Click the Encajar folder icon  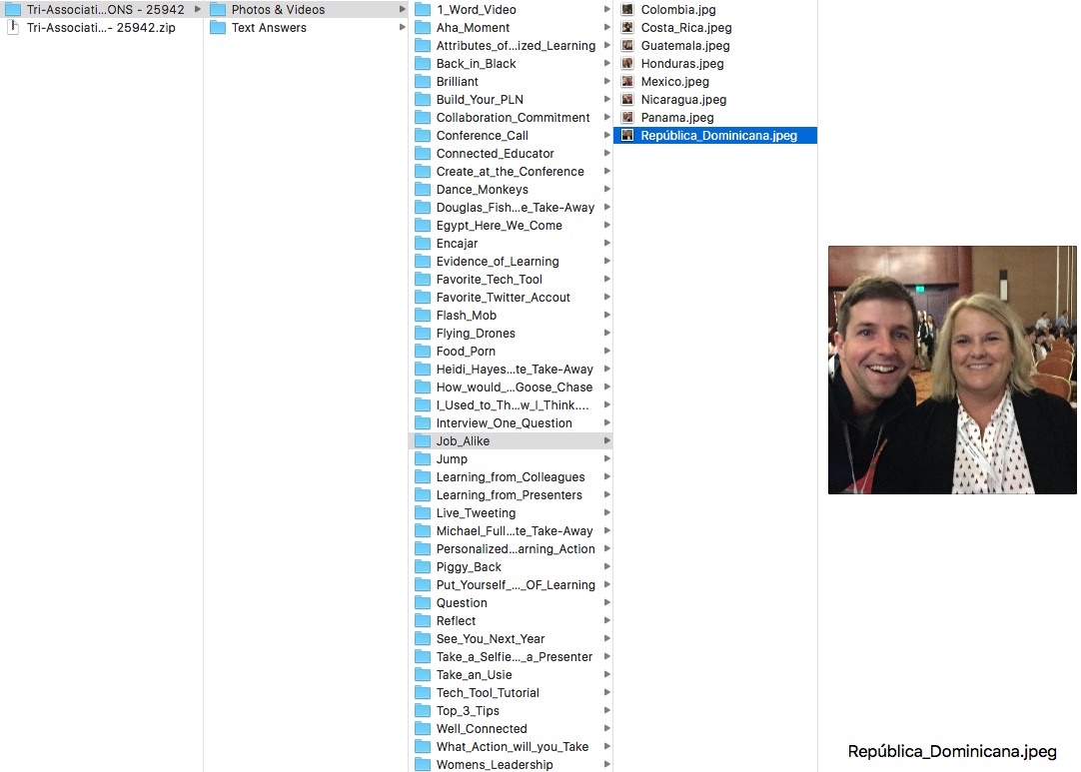click(423, 244)
